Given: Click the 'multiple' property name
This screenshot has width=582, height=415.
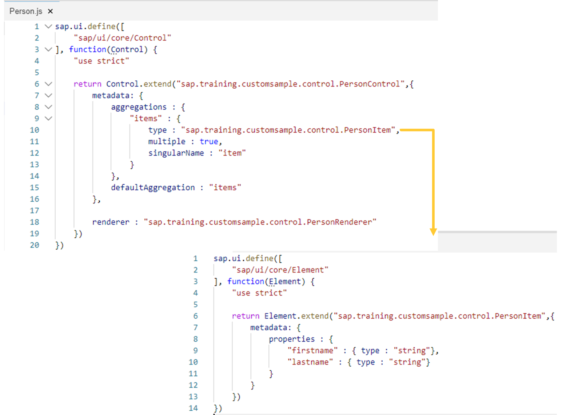Looking at the screenshot, I should click(167, 141).
